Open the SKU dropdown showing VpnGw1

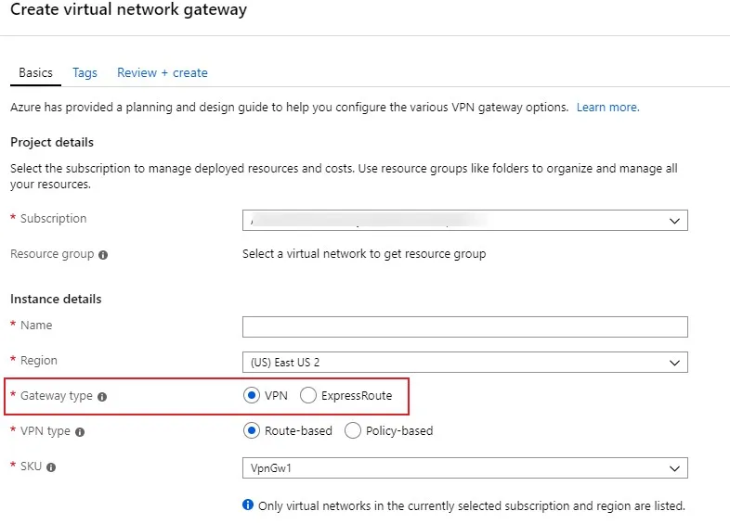464,467
